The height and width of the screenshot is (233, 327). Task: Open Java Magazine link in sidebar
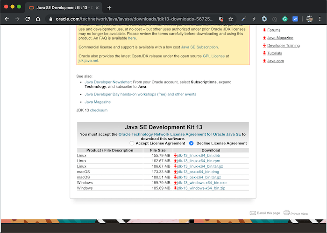tap(280, 38)
